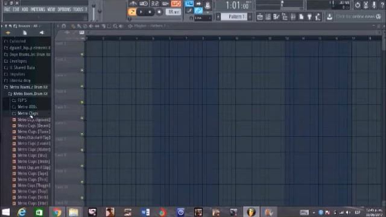The width and height of the screenshot is (386, 217).
Task: Open the Mixer view icon
Action: [x=293, y=17]
